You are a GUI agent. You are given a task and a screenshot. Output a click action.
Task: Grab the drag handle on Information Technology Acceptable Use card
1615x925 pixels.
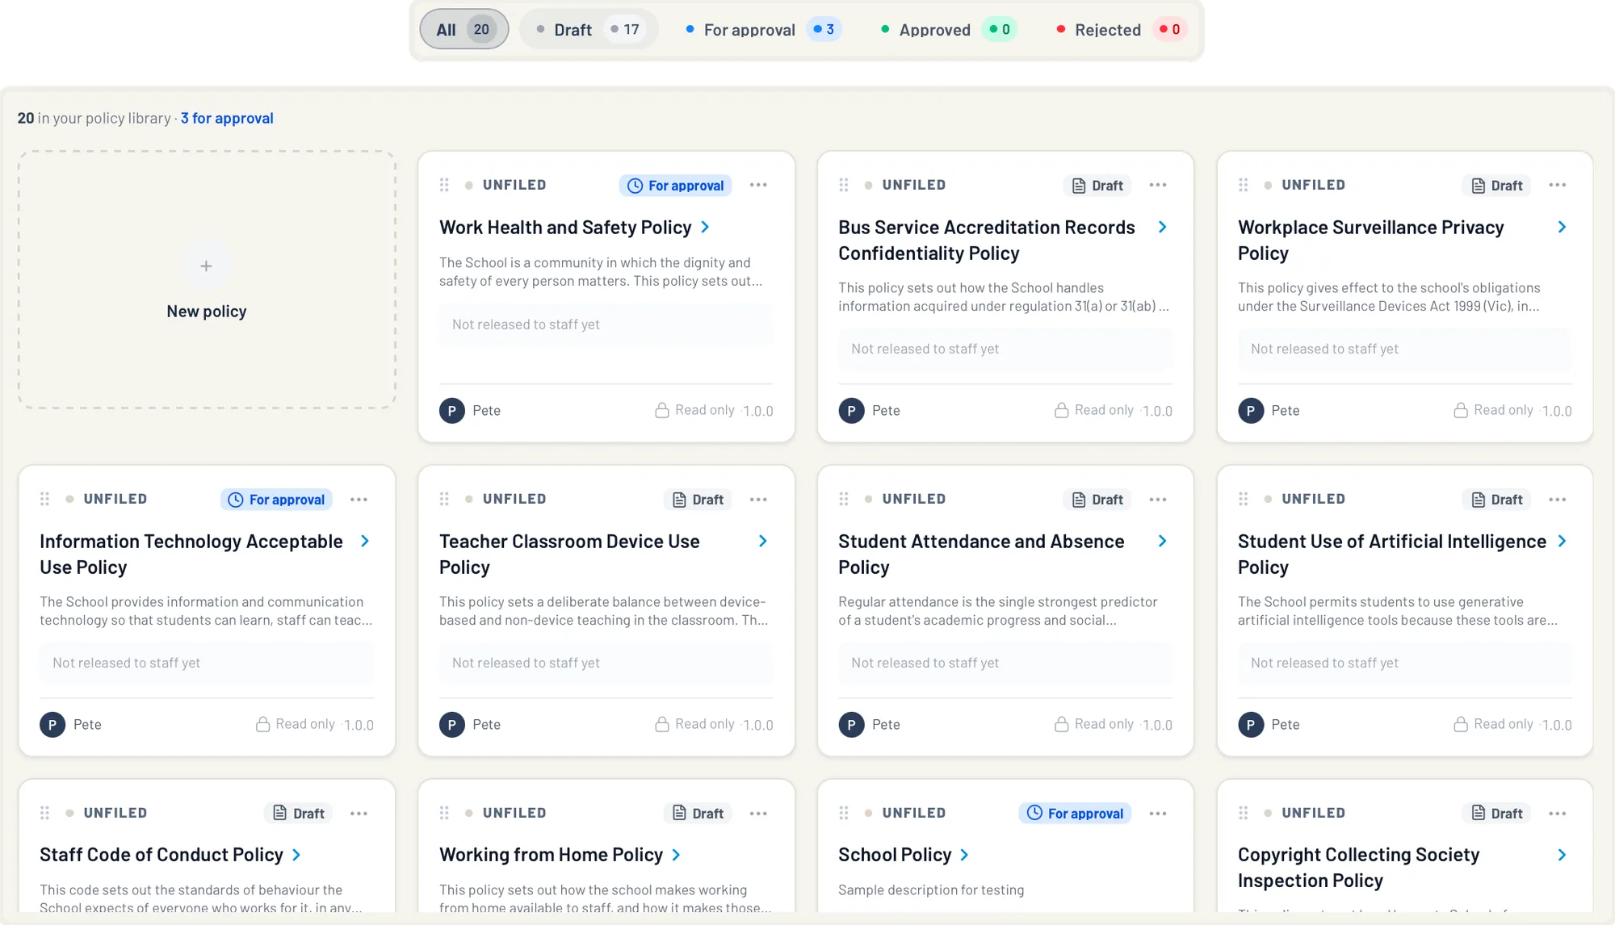[x=45, y=499]
